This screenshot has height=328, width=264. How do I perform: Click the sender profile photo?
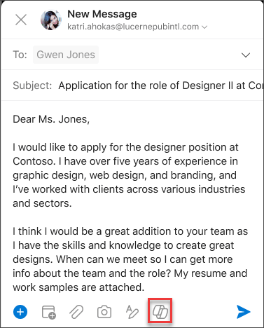51,20
